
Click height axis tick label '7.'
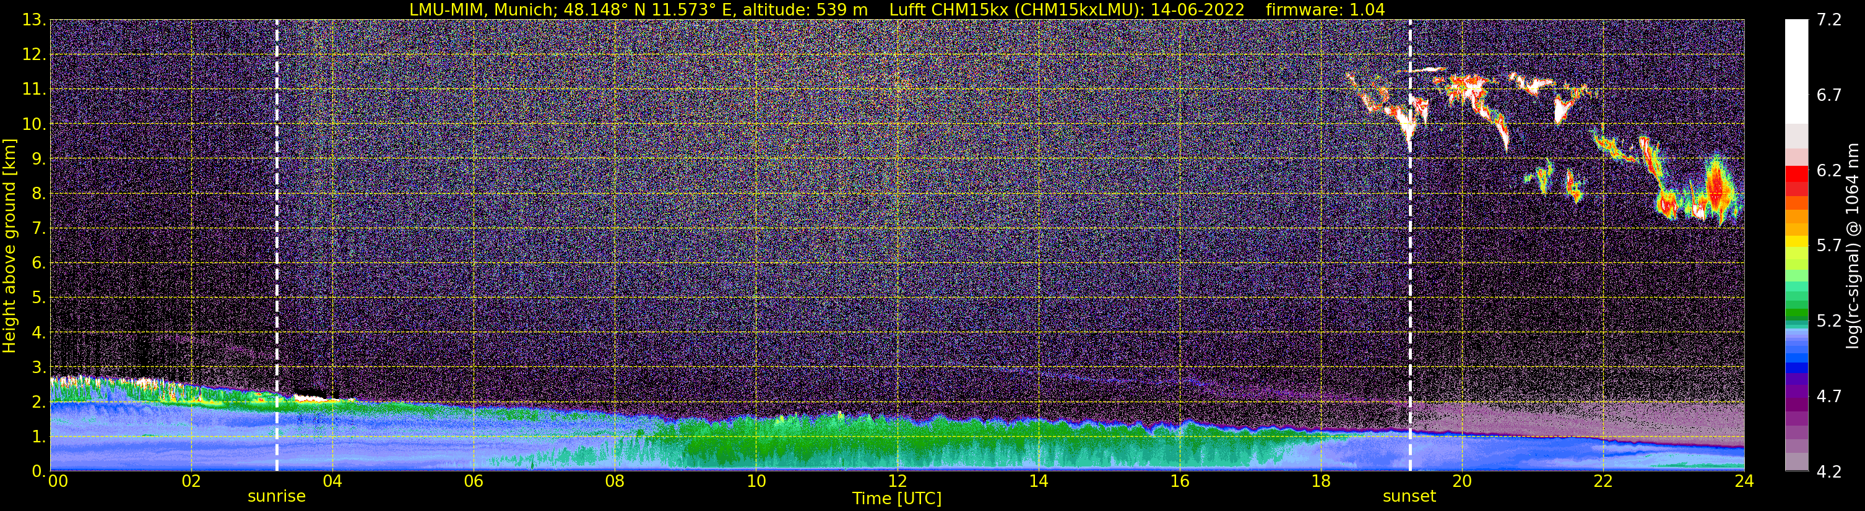[x=39, y=229]
